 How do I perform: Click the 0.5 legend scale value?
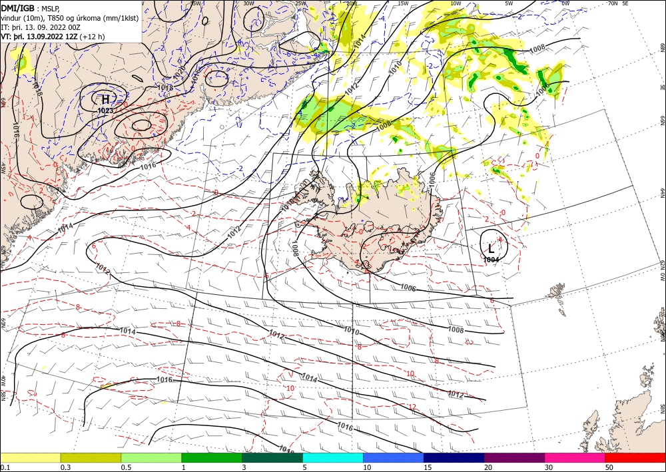[126, 467]
